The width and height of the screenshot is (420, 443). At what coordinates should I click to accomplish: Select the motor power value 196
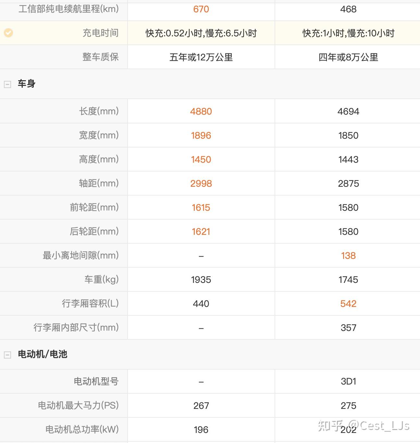click(x=201, y=430)
